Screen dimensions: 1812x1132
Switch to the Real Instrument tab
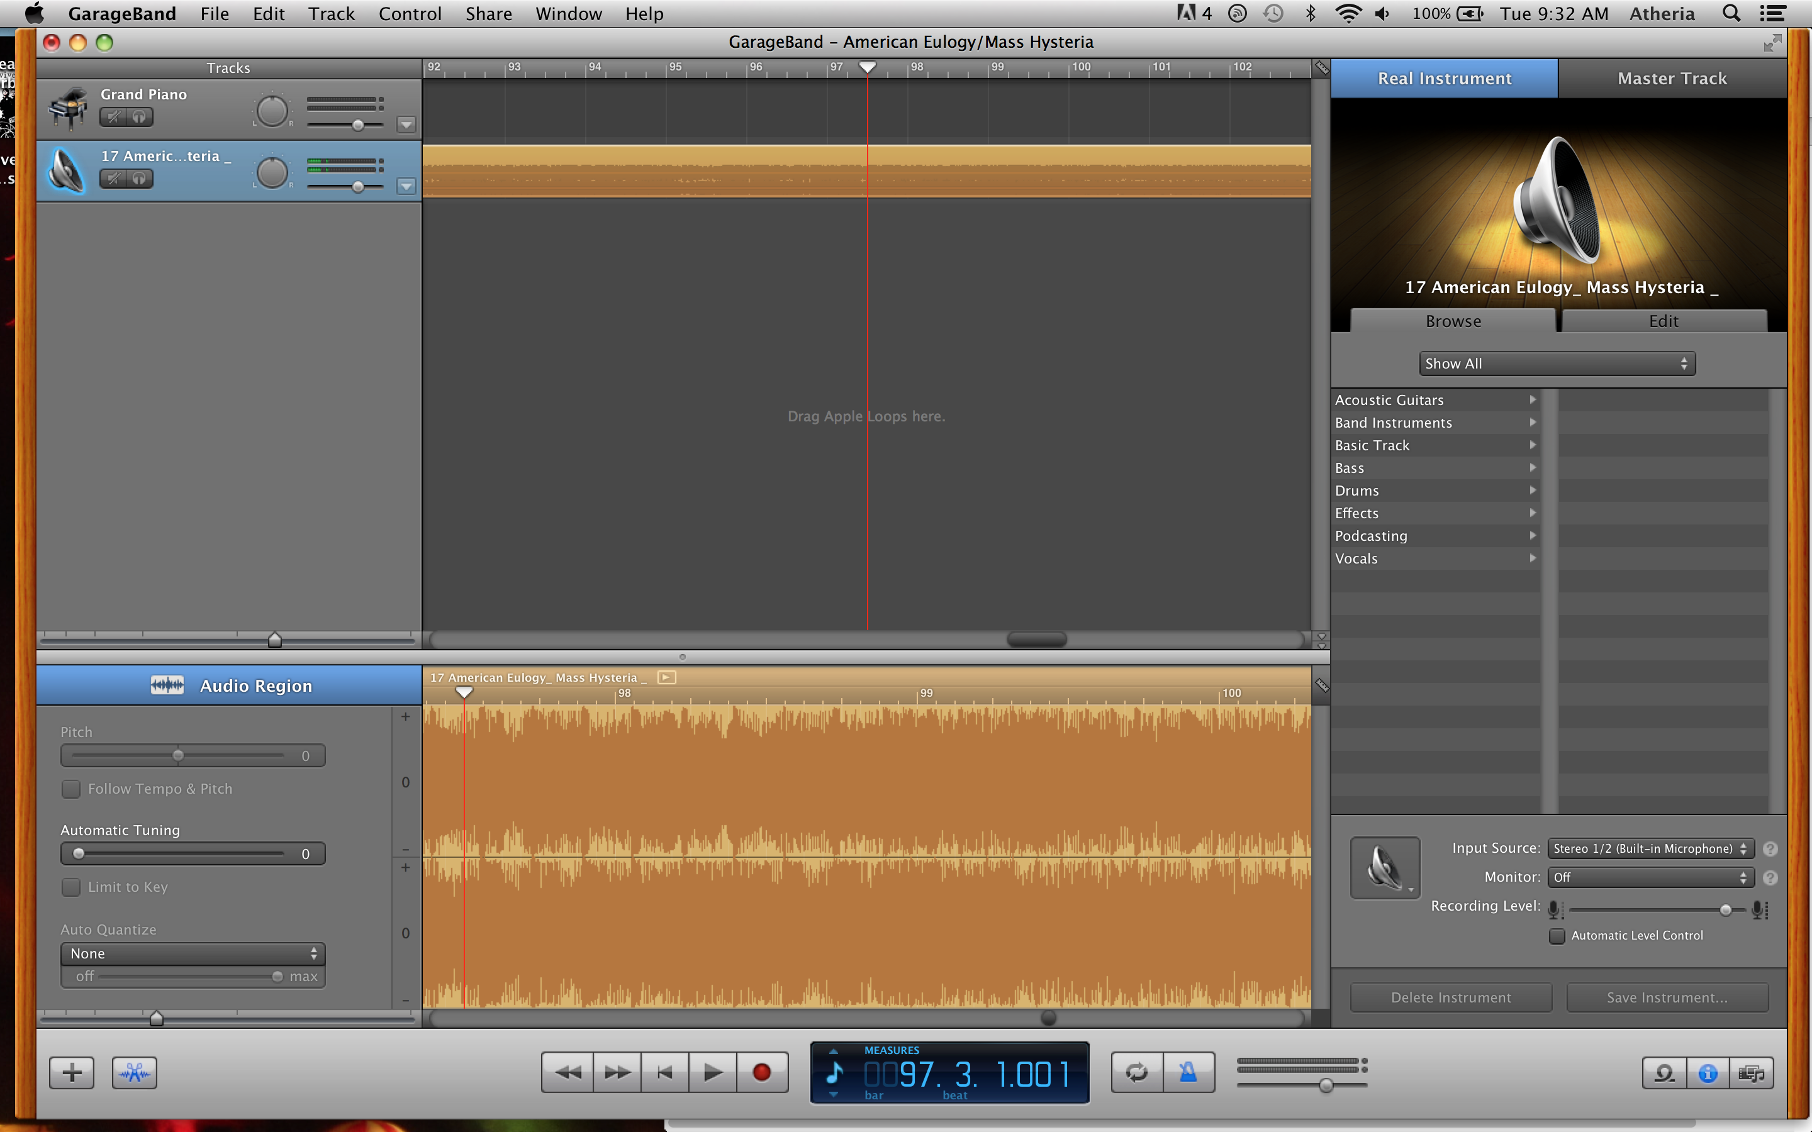click(x=1445, y=79)
